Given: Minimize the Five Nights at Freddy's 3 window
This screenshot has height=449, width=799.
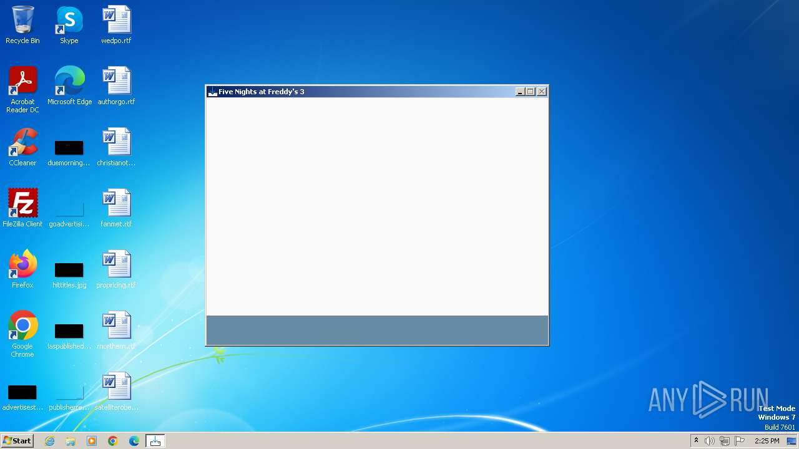Looking at the screenshot, I should click(x=521, y=92).
